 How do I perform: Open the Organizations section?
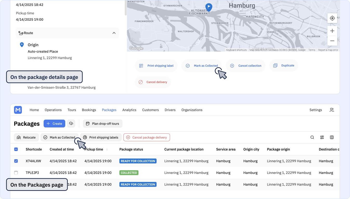click(x=192, y=110)
